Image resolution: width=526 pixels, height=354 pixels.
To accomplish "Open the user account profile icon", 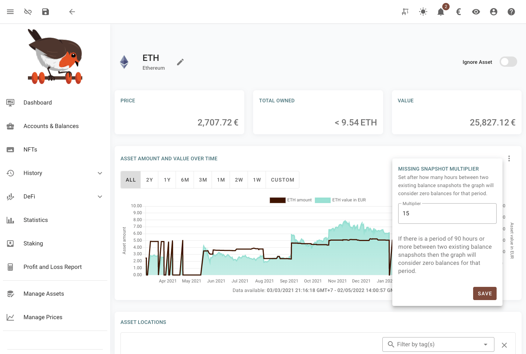I will pyautogui.click(x=494, y=12).
